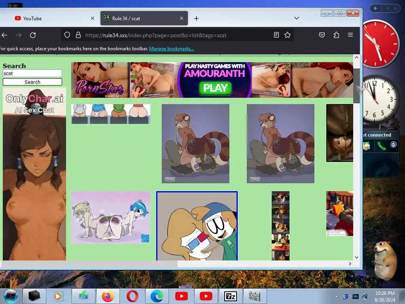This screenshot has width=405, height=304.
Task: Open a new tab with the plus button
Action: tap(196, 18)
